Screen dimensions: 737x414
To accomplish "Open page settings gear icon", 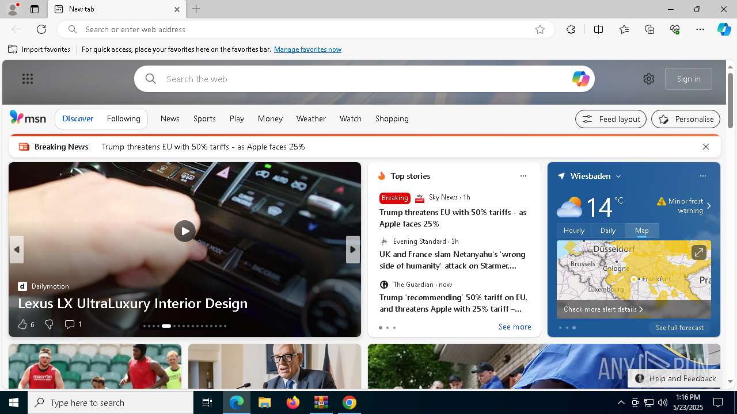I will (x=649, y=79).
